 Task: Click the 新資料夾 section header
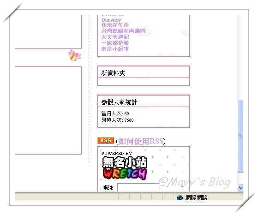click(x=144, y=72)
